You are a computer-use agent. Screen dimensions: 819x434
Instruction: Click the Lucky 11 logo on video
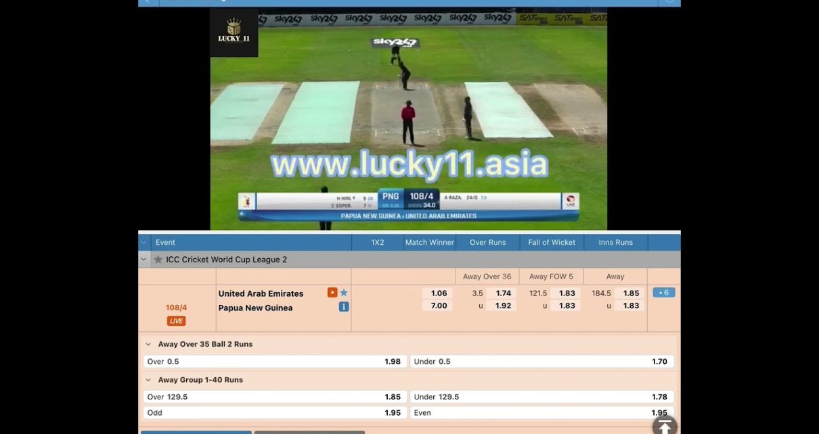click(x=234, y=32)
